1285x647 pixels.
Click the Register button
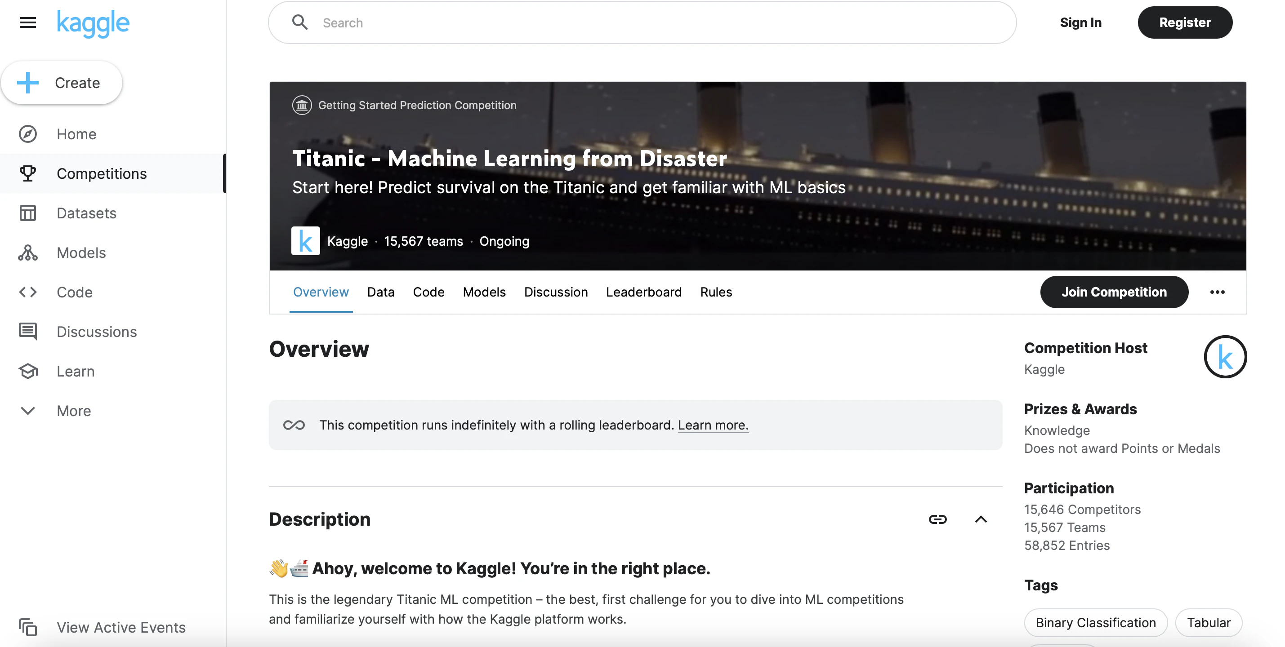point(1185,22)
